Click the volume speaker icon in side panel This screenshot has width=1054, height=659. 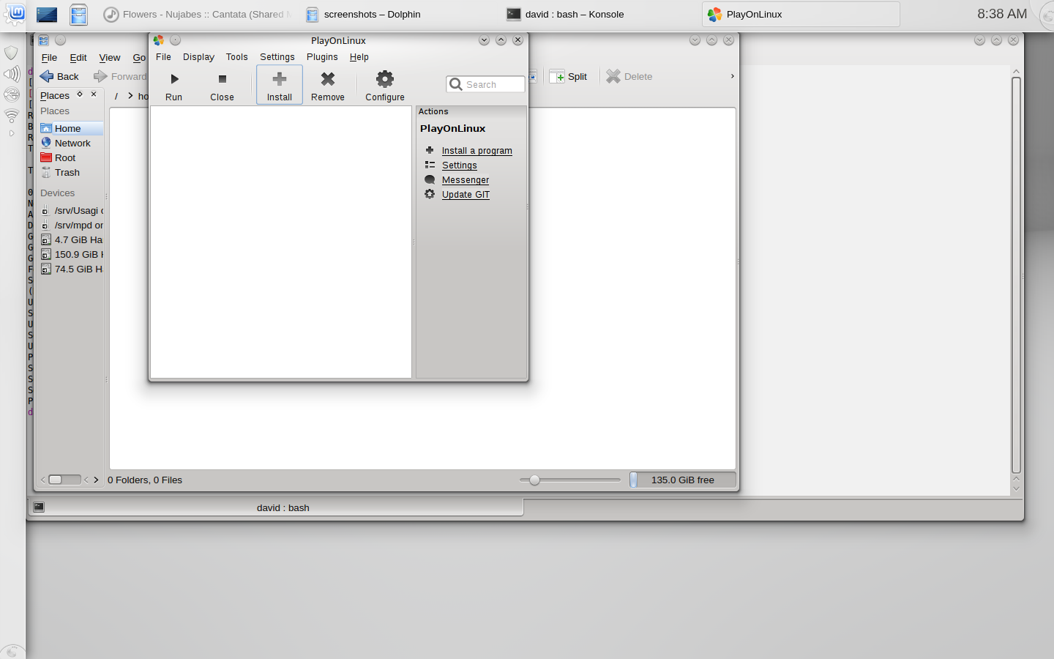12,73
